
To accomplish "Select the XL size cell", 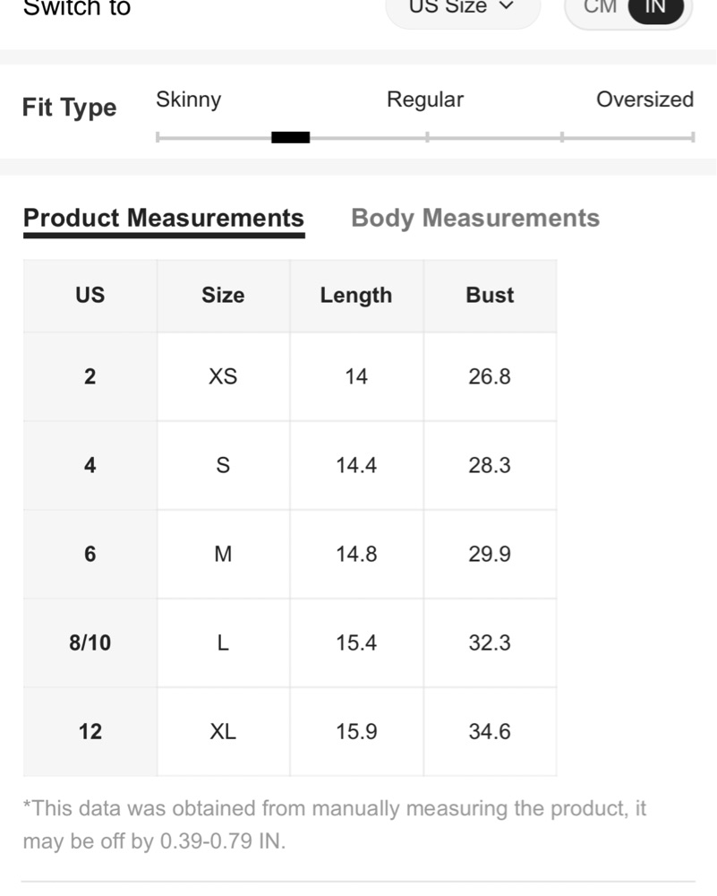I will [223, 731].
